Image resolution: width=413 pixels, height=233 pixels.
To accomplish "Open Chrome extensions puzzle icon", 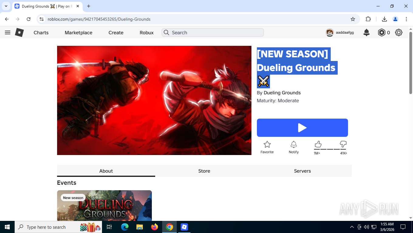I will point(368,19).
